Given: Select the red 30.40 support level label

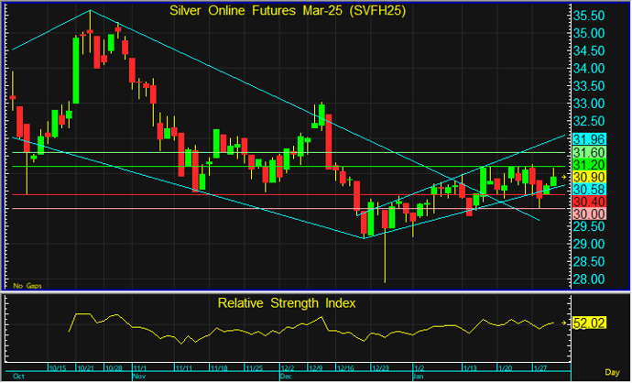Looking at the screenshot, I should (x=589, y=202).
